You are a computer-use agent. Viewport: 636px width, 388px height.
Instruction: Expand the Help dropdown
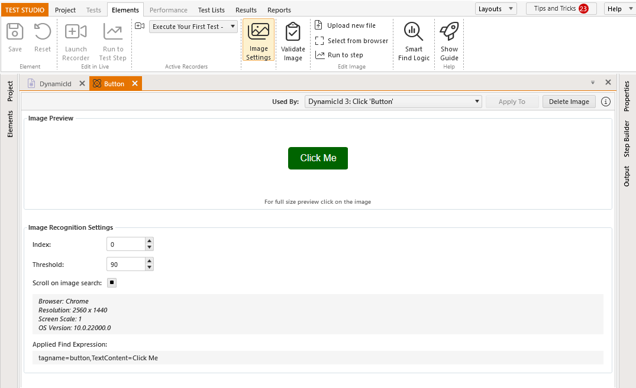pyautogui.click(x=630, y=9)
